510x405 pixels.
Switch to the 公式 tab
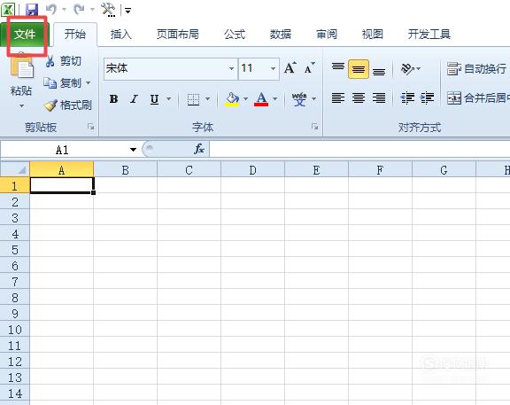pos(235,35)
